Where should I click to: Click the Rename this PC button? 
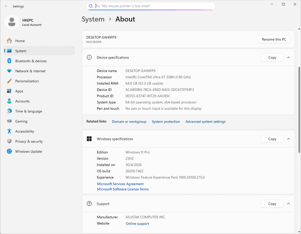[x=274, y=40]
